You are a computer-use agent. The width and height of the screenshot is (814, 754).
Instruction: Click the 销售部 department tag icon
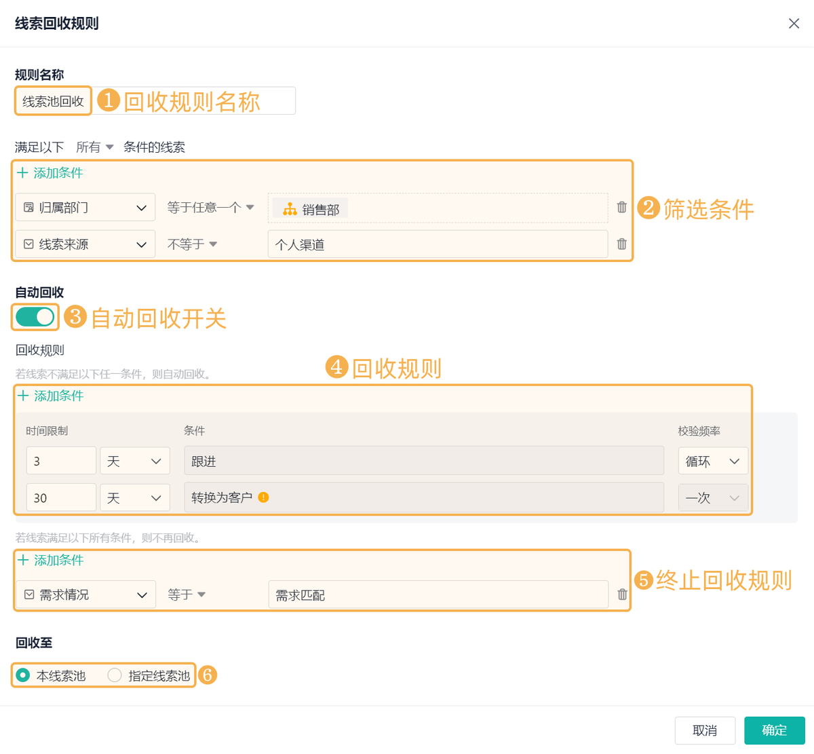[x=290, y=209]
